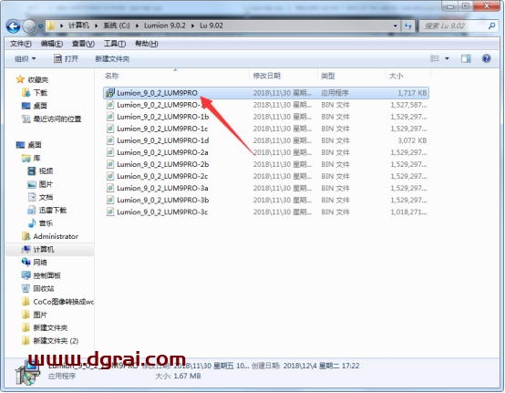Select the 计算机 breadcrumb in address bar
Screen dimensions: 505x393
coord(78,26)
